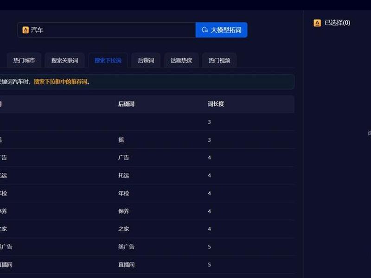This screenshot has height=278, width=371.
Task: Select the 摇 suffix cell
Action: 121,140
